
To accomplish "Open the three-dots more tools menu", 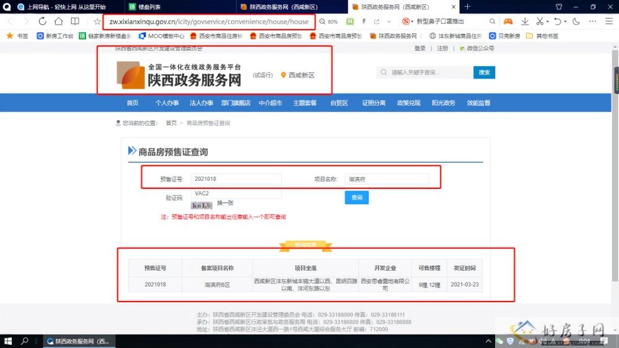I will pyautogui.click(x=592, y=21).
